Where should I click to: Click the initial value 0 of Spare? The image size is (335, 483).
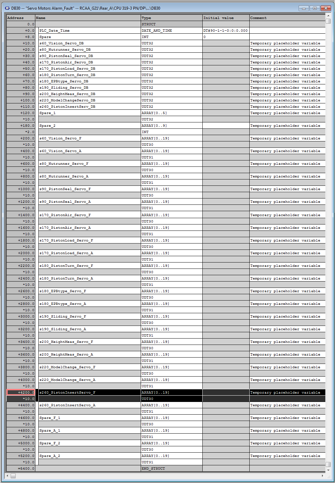226,37
